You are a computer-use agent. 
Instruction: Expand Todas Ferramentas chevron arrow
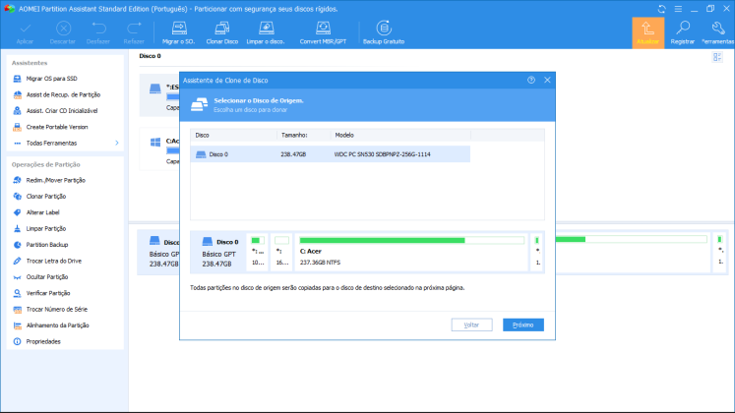pyautogui.click(x=117, y=144)
